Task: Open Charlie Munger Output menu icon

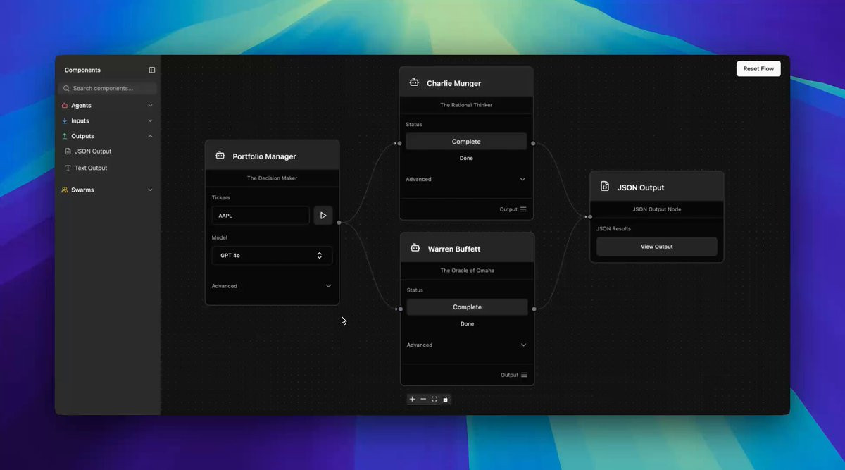Action: tap(523, 209)
